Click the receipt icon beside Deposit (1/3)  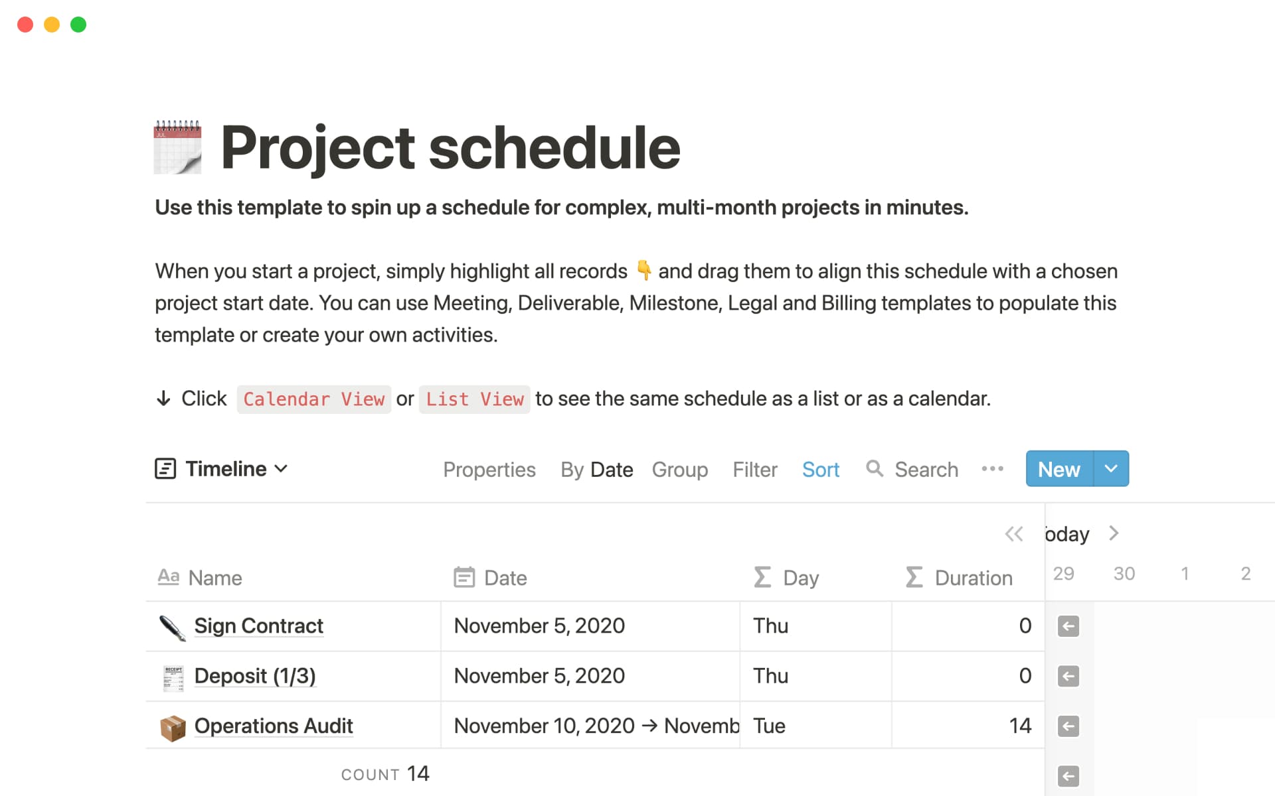173,676
